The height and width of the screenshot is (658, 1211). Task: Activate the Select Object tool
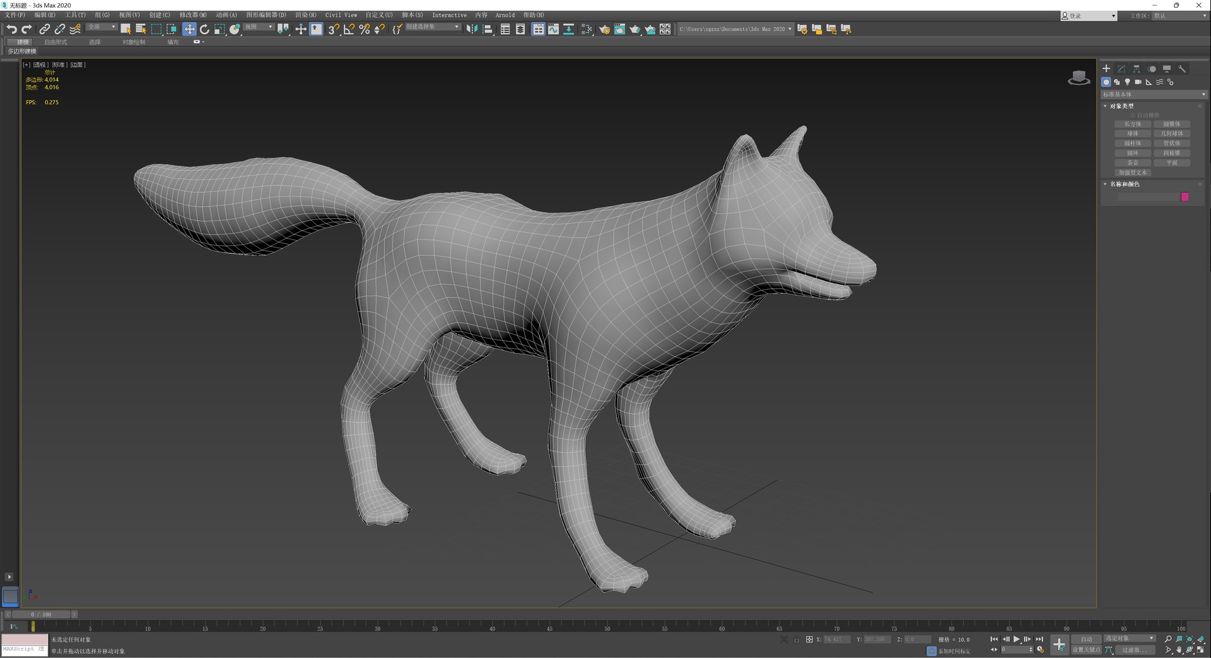point(126,29)
